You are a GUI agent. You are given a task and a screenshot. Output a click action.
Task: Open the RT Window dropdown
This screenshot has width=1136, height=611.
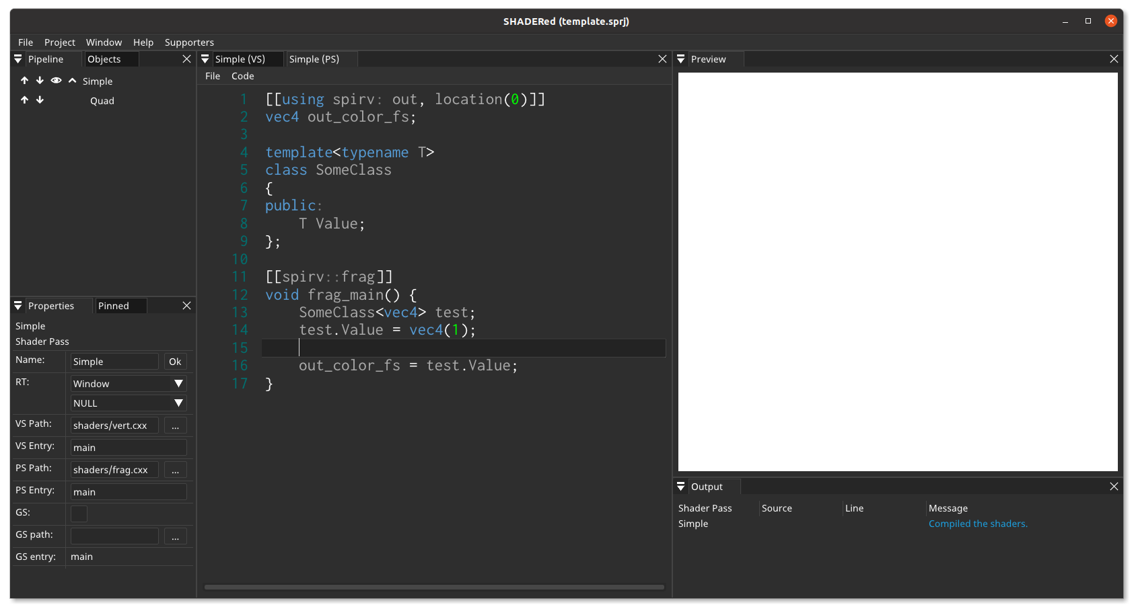click(129, 384)
